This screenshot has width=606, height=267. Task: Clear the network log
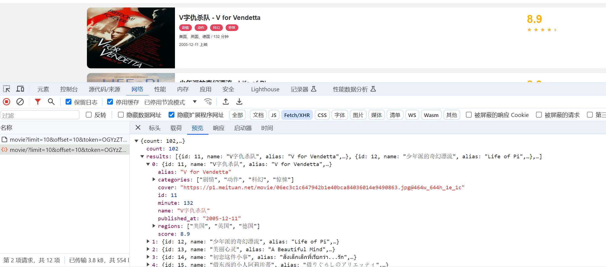[x=20, y=102]
